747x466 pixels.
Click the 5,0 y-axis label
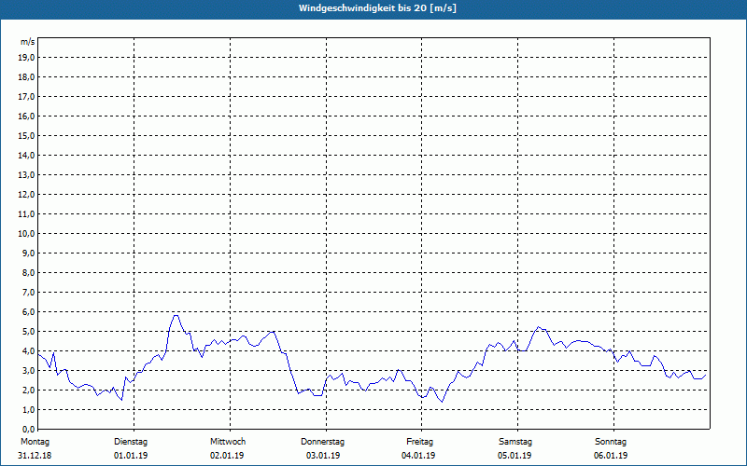coord(28,331)
